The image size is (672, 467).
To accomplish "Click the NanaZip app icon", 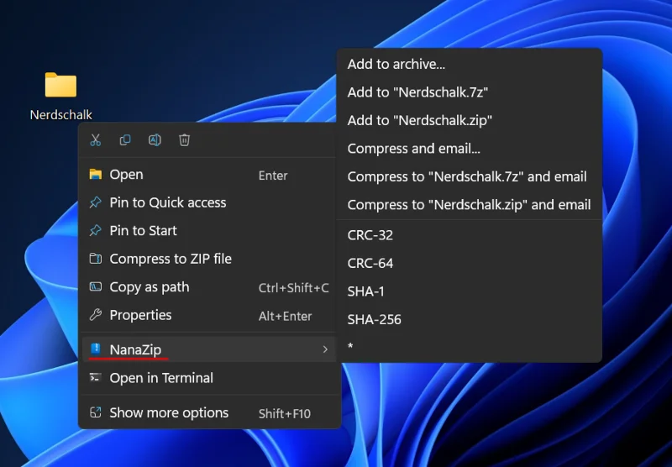I will click(x=95, y=349).
